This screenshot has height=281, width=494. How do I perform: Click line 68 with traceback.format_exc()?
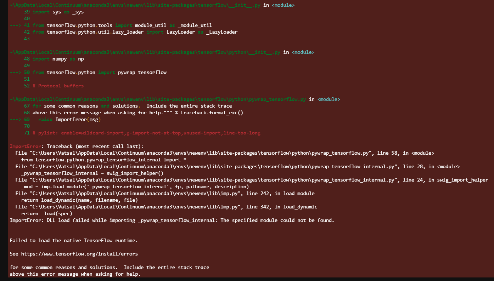pyautogui.click(x=138, y=113)
